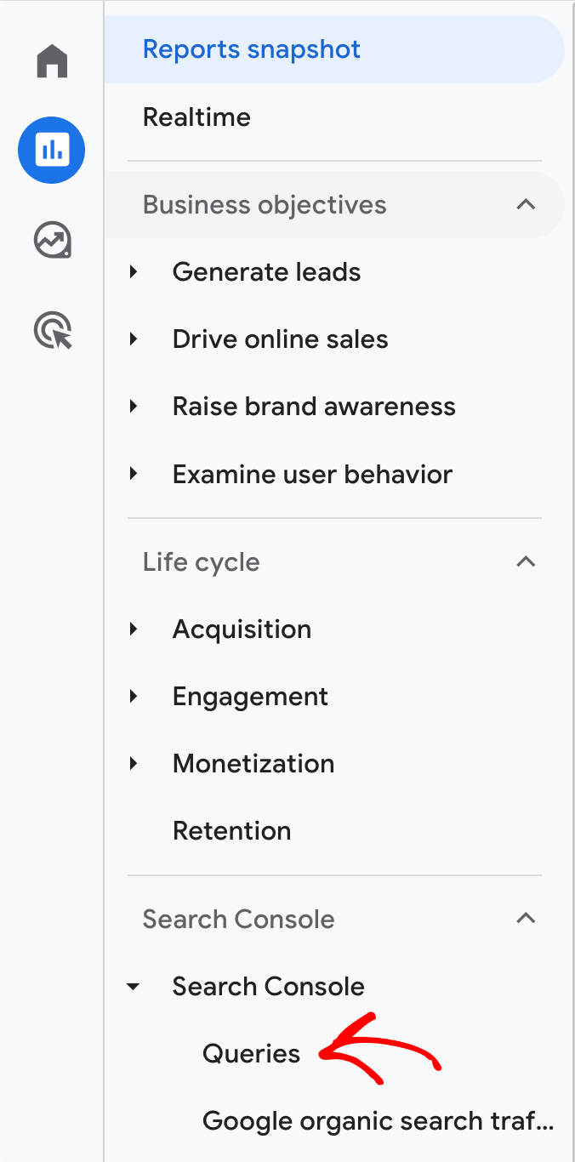Collapse the Search Console tree item
This screenshot has height=1162, width=575.
coord(134,986)
